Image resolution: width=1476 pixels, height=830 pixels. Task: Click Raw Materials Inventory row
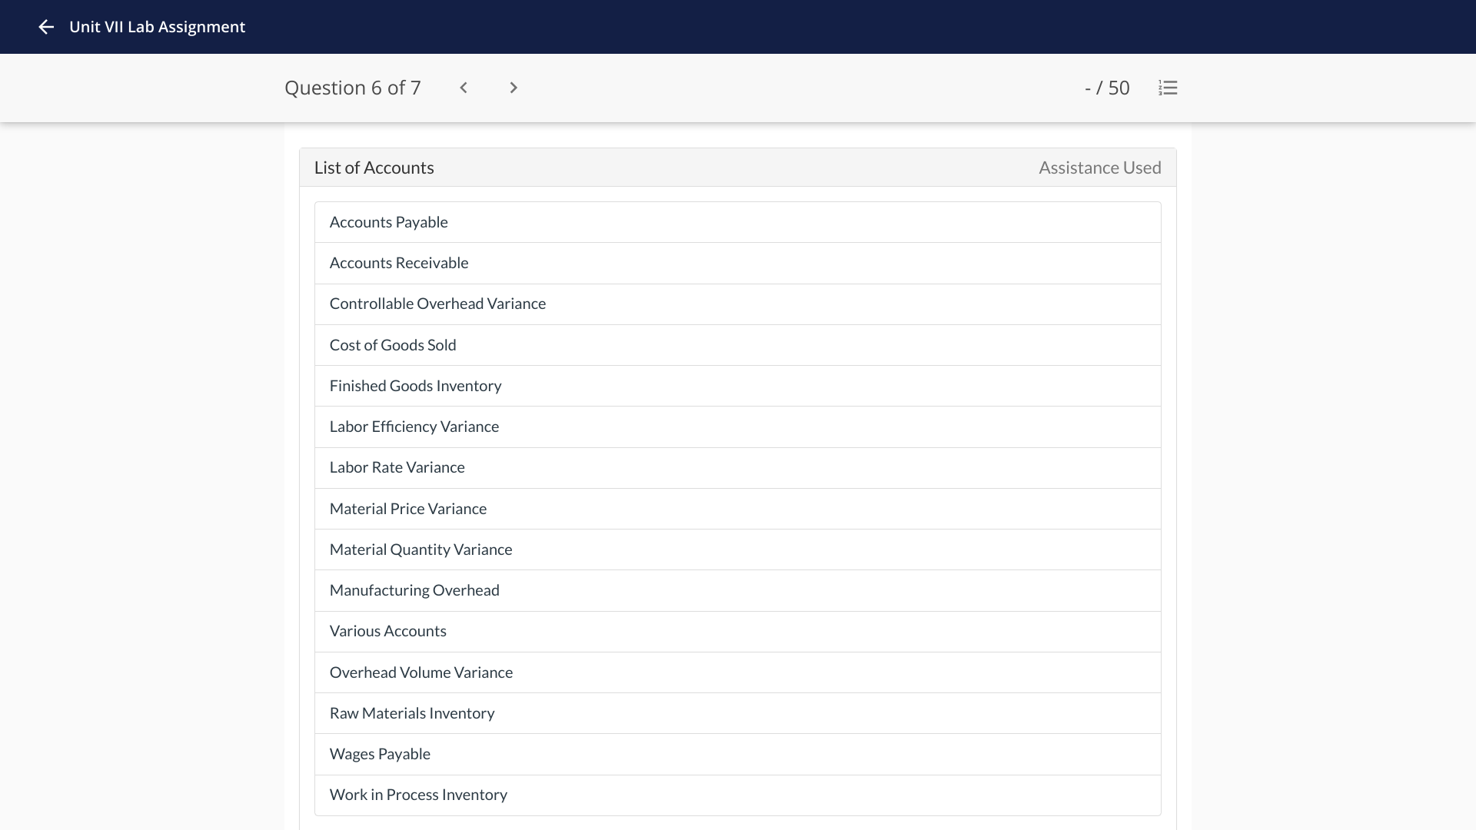[411, 713]
